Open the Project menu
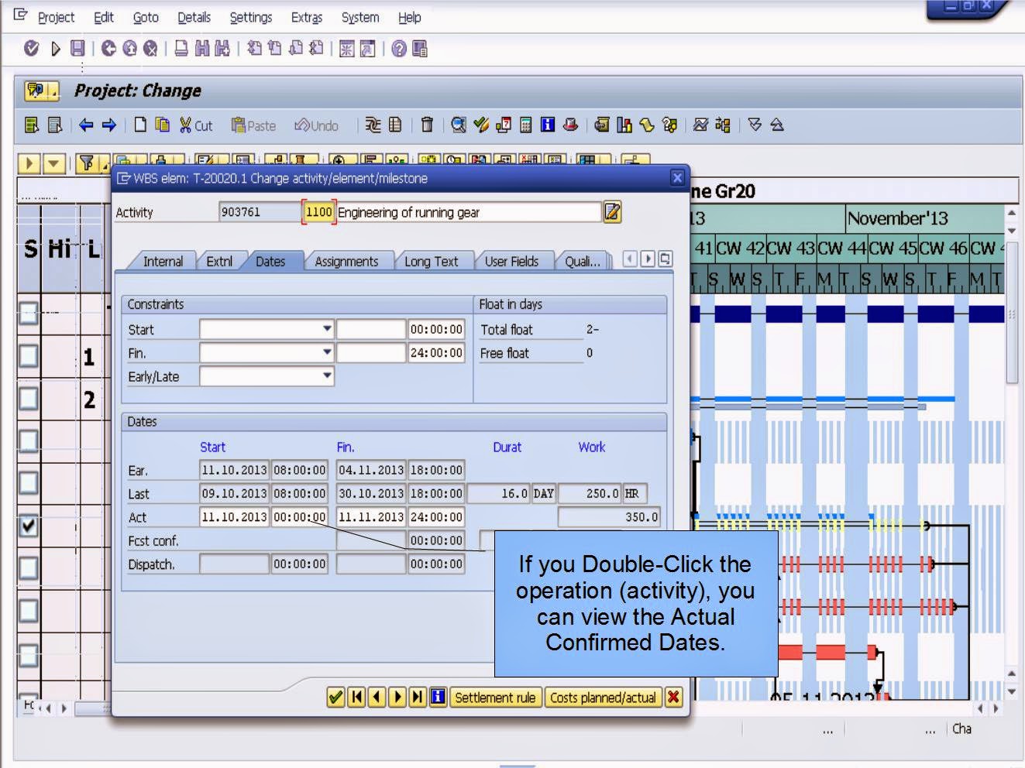Viewport: 1025px width, 768px height. [56, 17]
